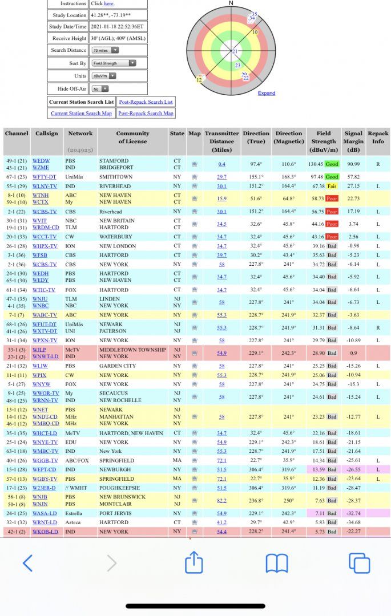Open map icon in WTIC-TV row
391x616 pixels.
(x=194, y=290)
